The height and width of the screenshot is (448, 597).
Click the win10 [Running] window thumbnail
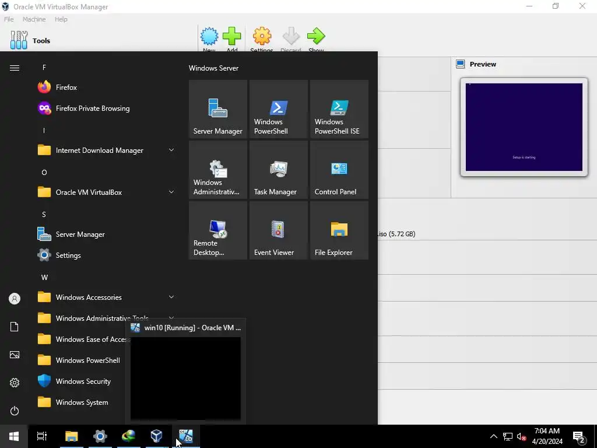click(185, 378)
